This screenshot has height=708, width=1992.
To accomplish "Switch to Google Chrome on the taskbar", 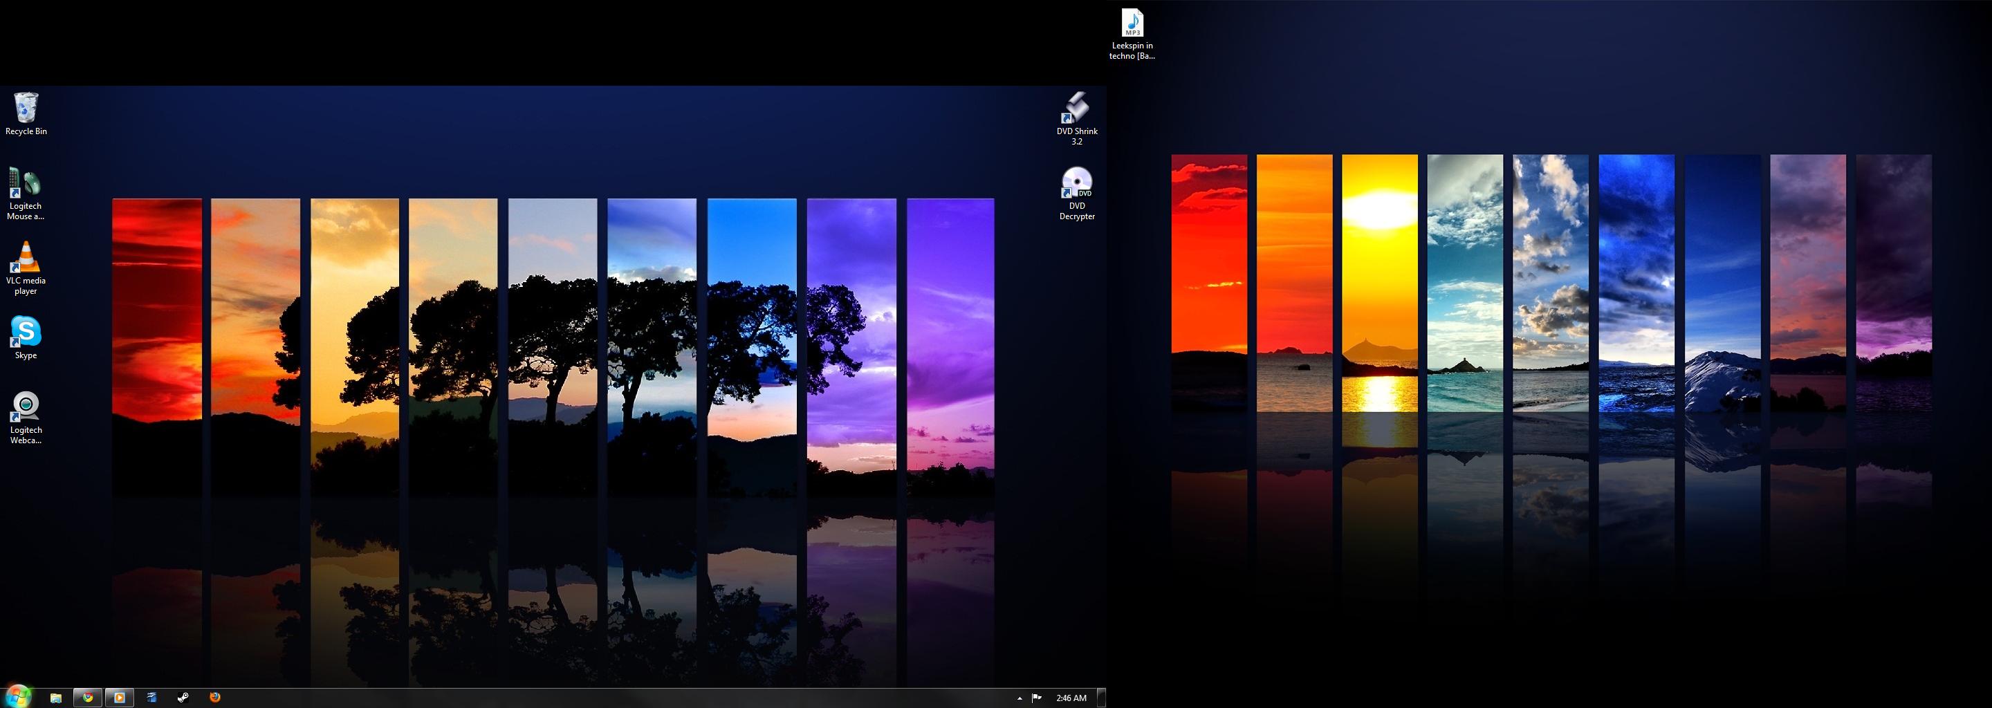I will click(x=87, y=697).
